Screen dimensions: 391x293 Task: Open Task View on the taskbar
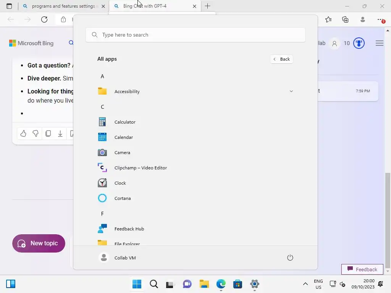pyautogui.click(x=170, y=284)
